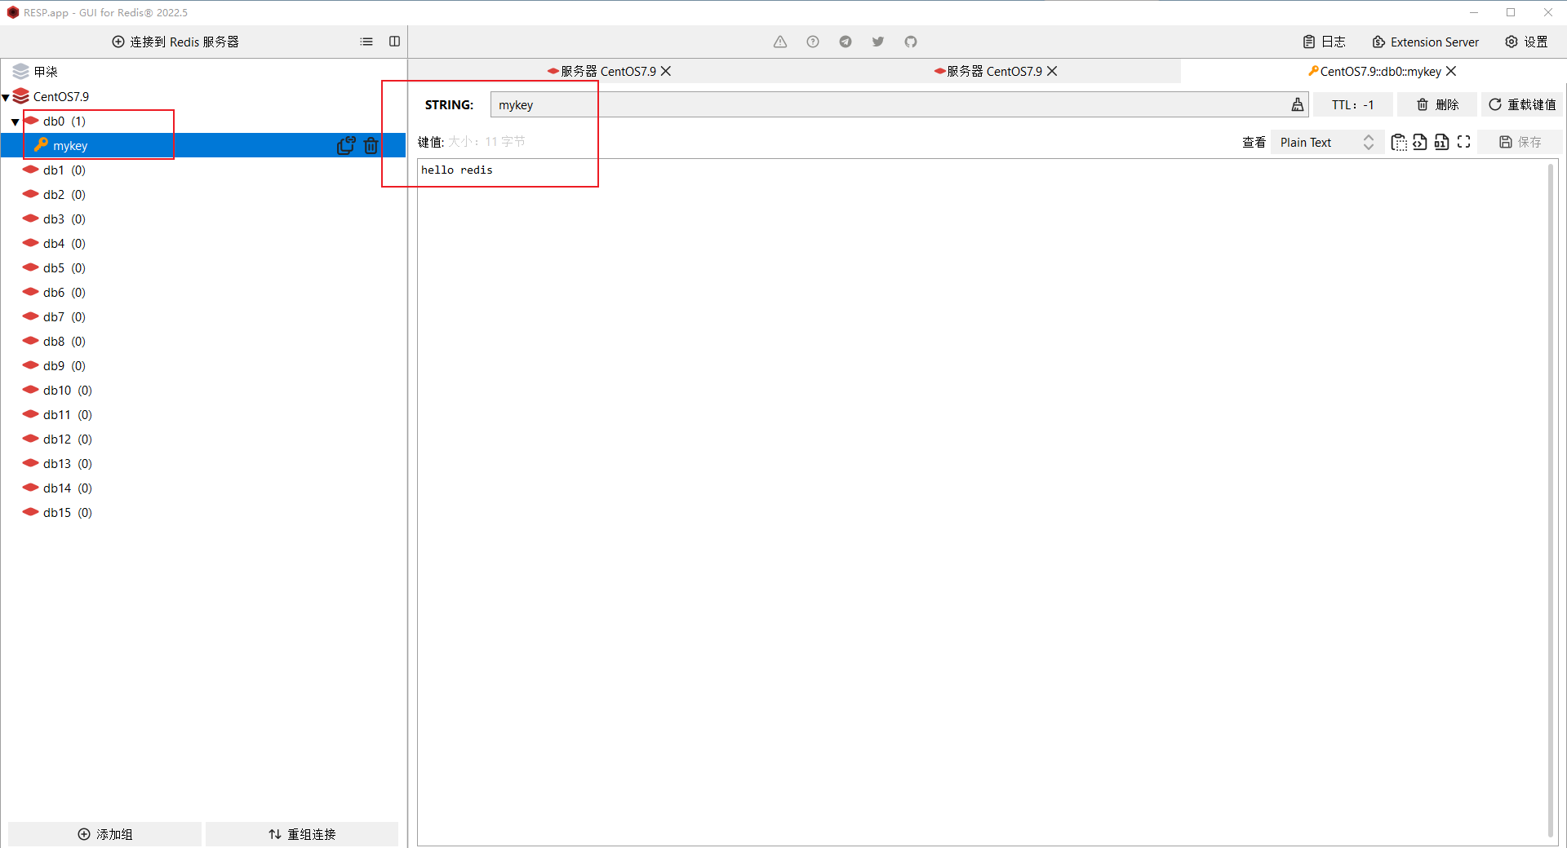Select db3 (0) database
This screenshot has height=848, width=1567.
(x=64, y=219)
